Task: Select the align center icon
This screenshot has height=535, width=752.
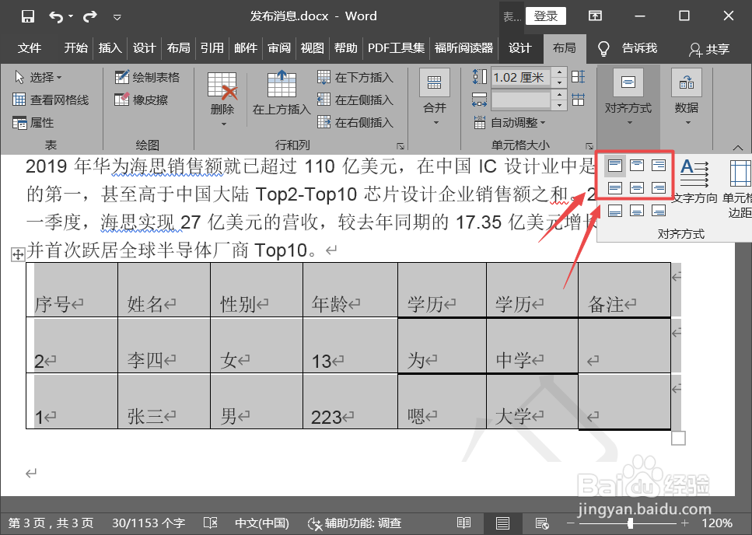Action: tap(637, 188)
